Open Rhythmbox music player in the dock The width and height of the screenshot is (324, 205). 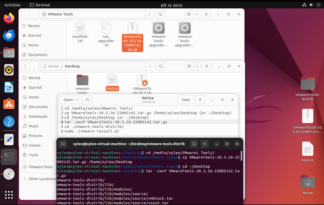(9, 70)
